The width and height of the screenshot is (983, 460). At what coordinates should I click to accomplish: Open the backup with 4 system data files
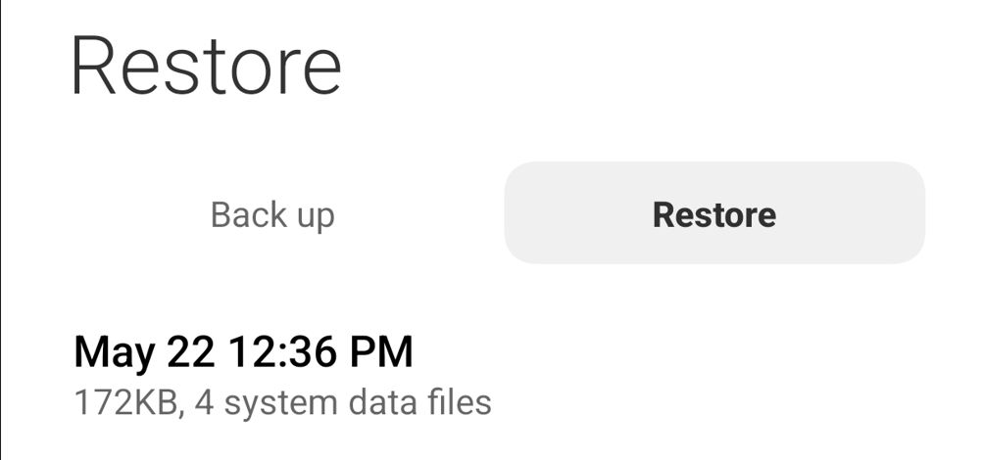(492, 376)
